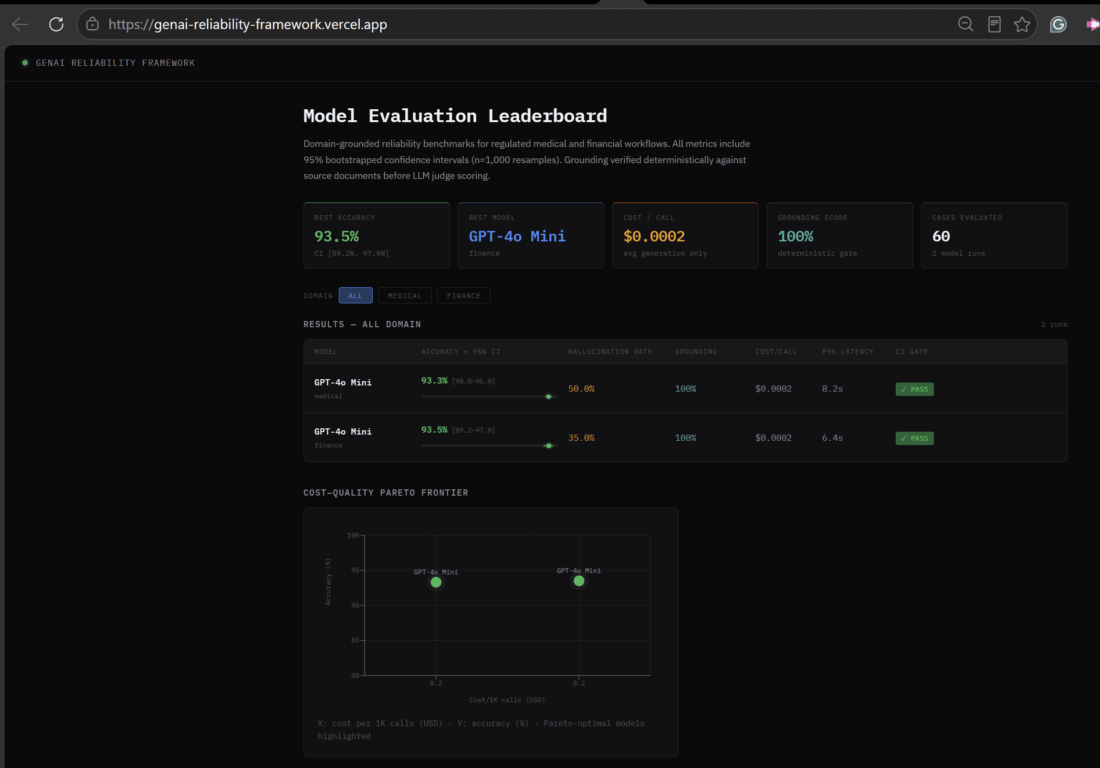This screenshot has width=1100, height=768.
Task: Open reader view icon in address bar
Action: coord(994,24)
